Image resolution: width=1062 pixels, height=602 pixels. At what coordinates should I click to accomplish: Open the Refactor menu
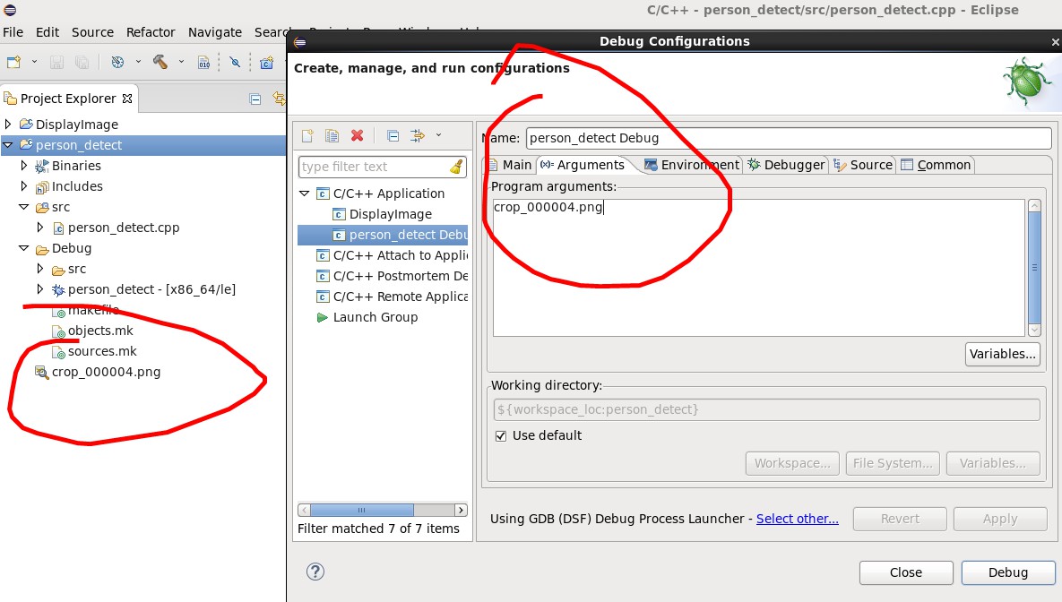coord(151,32)
